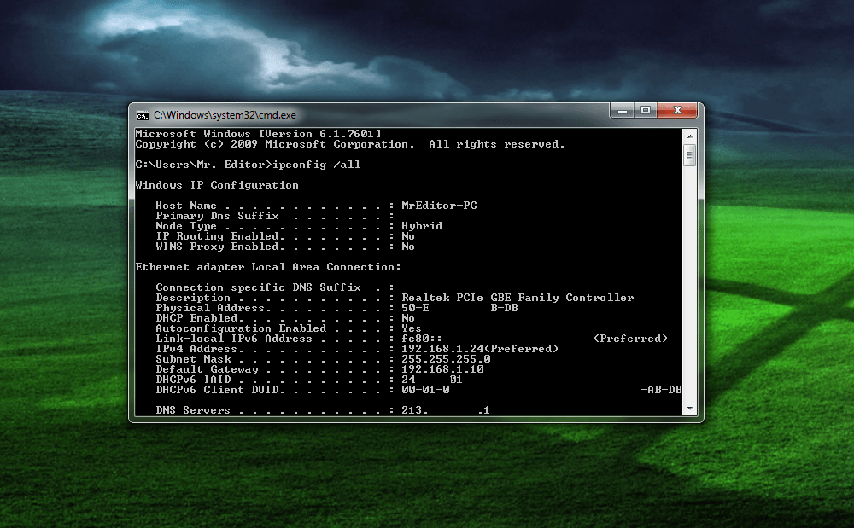Minimize the cmd.exe window
The image size is (854, 528).
tap(623, 110)
